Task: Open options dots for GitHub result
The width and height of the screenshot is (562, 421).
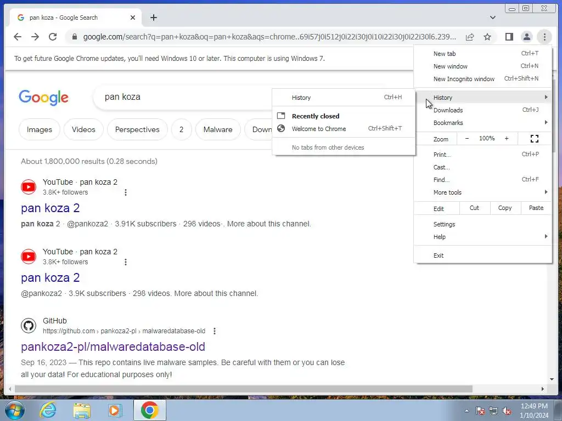Action: tap(215, 331)
